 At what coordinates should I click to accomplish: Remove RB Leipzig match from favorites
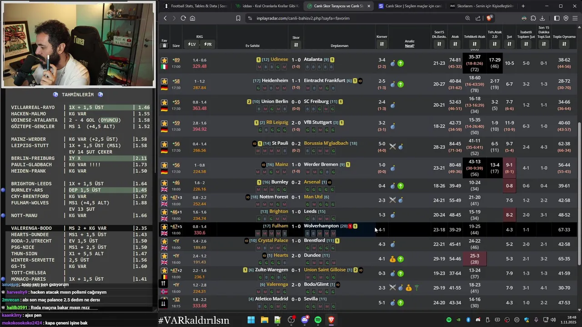click(164, 123)
